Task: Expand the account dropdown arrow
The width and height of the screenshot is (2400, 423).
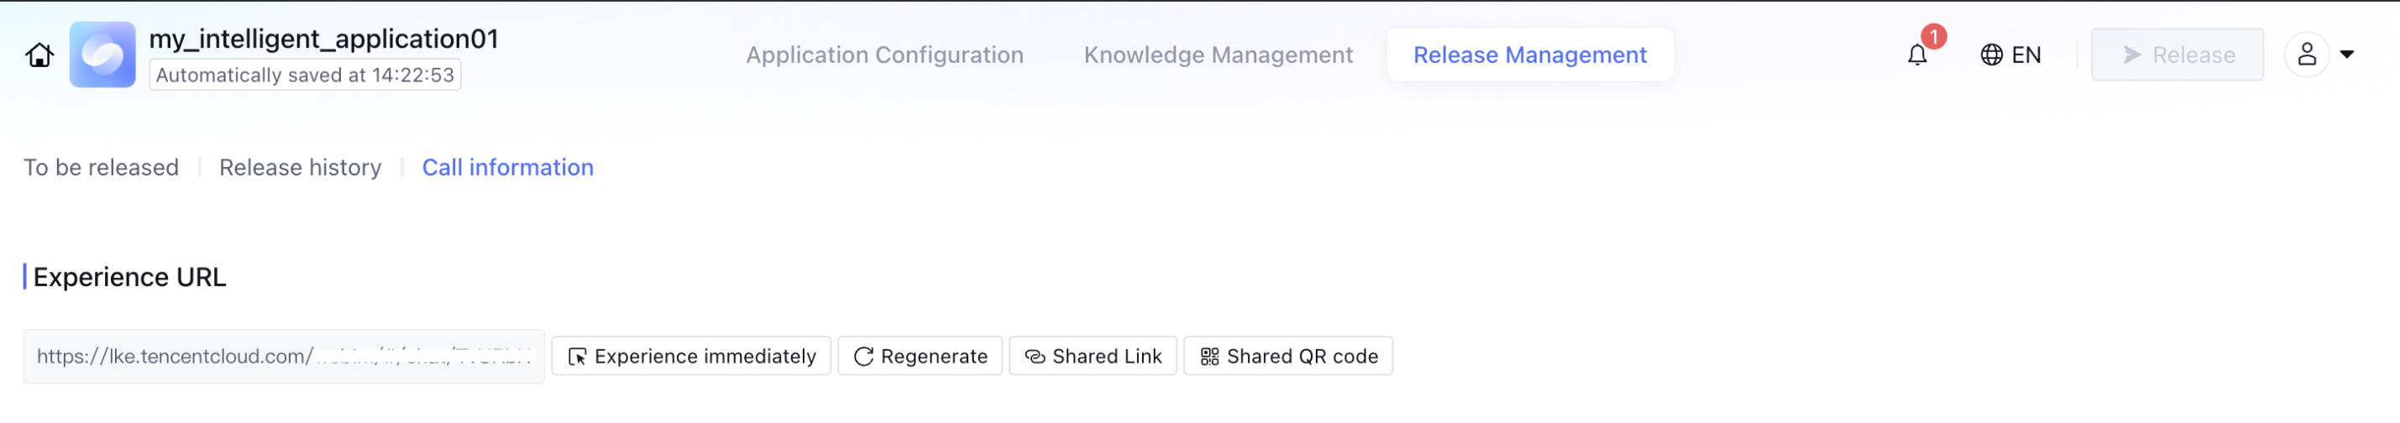Action: click(2347, 55)
